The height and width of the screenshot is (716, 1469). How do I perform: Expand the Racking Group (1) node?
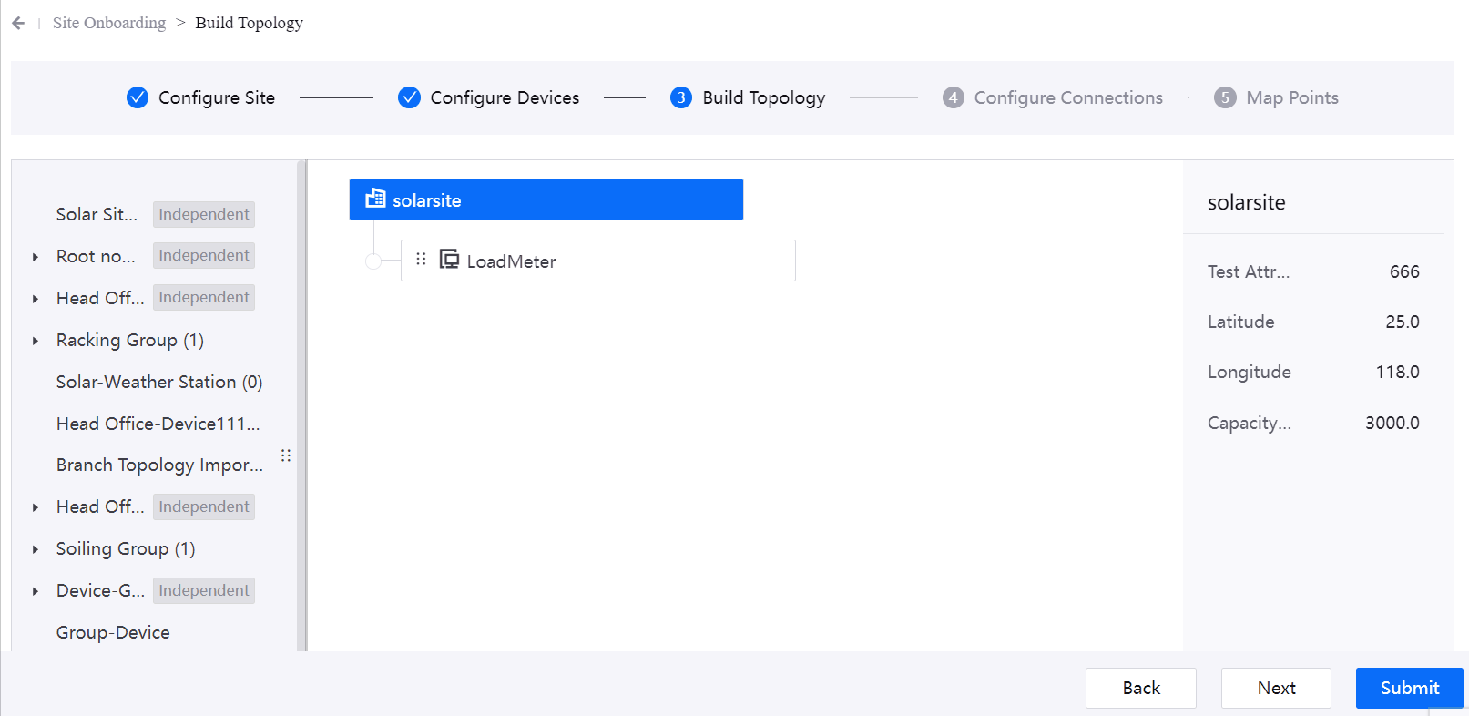[36, 341]
